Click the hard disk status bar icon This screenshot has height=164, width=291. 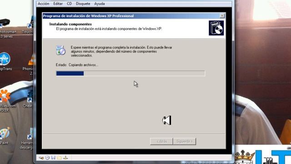click(41, 158)
